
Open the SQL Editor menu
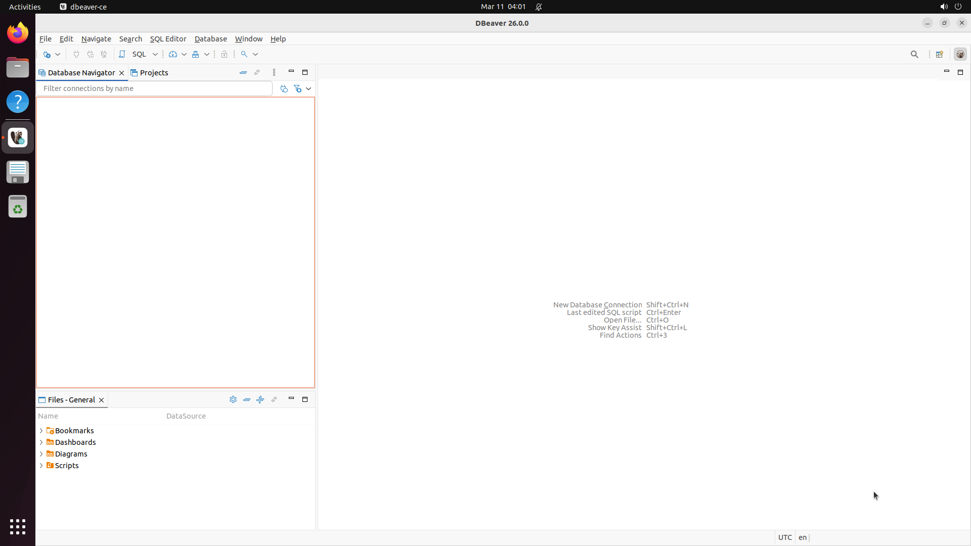(168, 39)
